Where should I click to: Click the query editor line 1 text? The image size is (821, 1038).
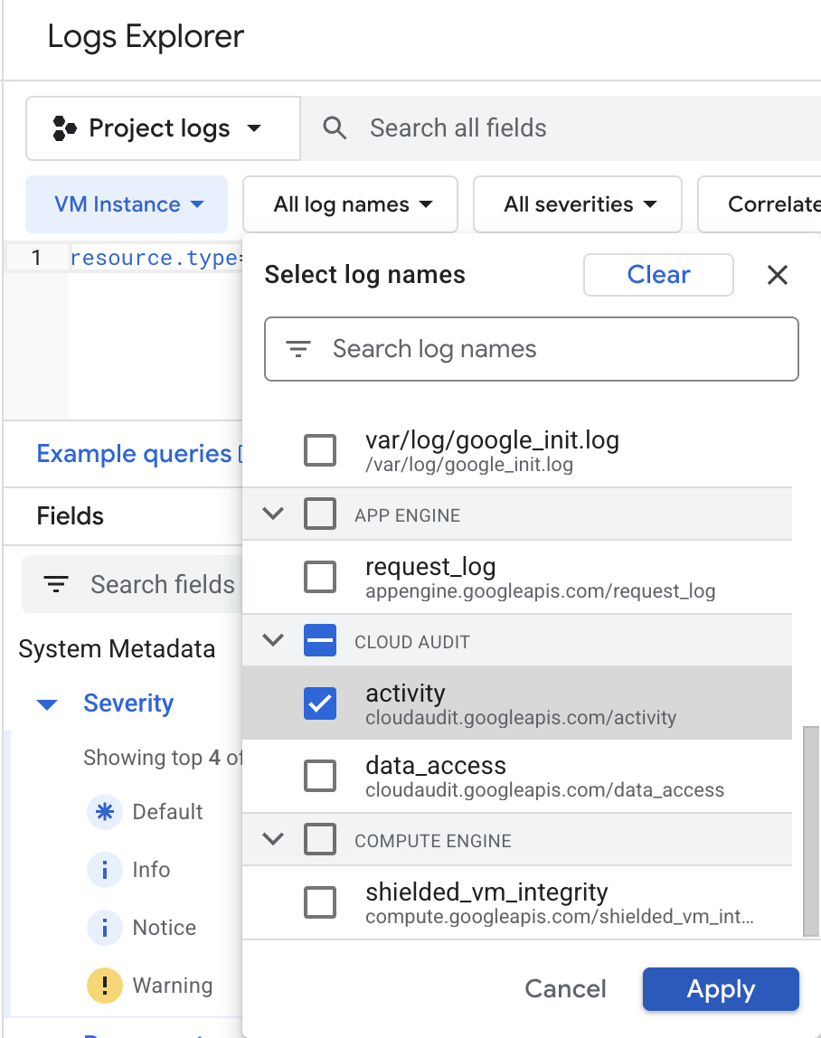(156, 258)
